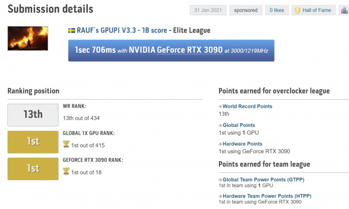Click the bar chart icon button
349x209 pixels.
(x=344, y=10)
